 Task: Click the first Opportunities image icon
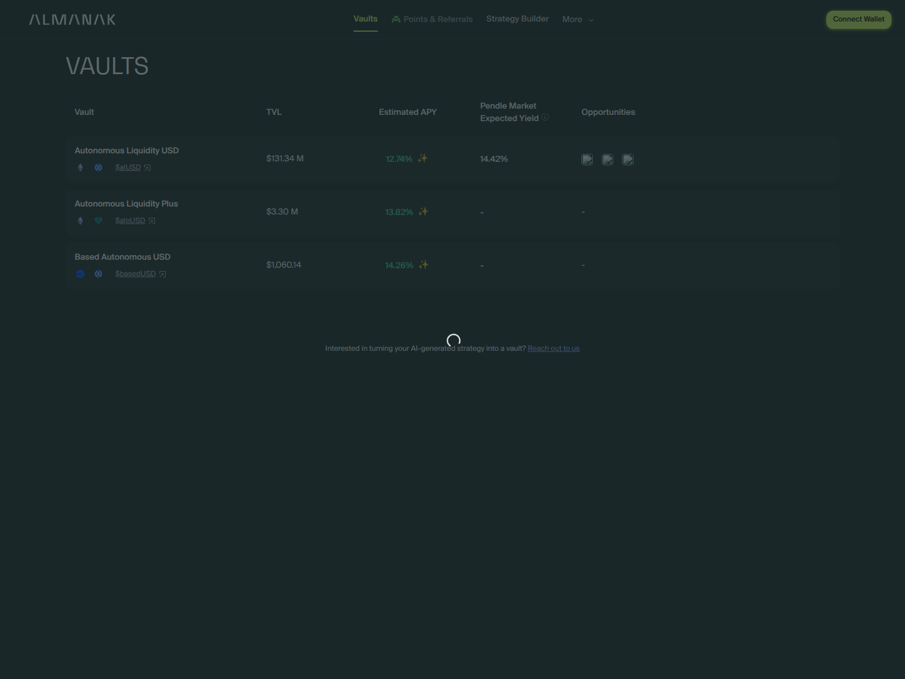(587, 160)
